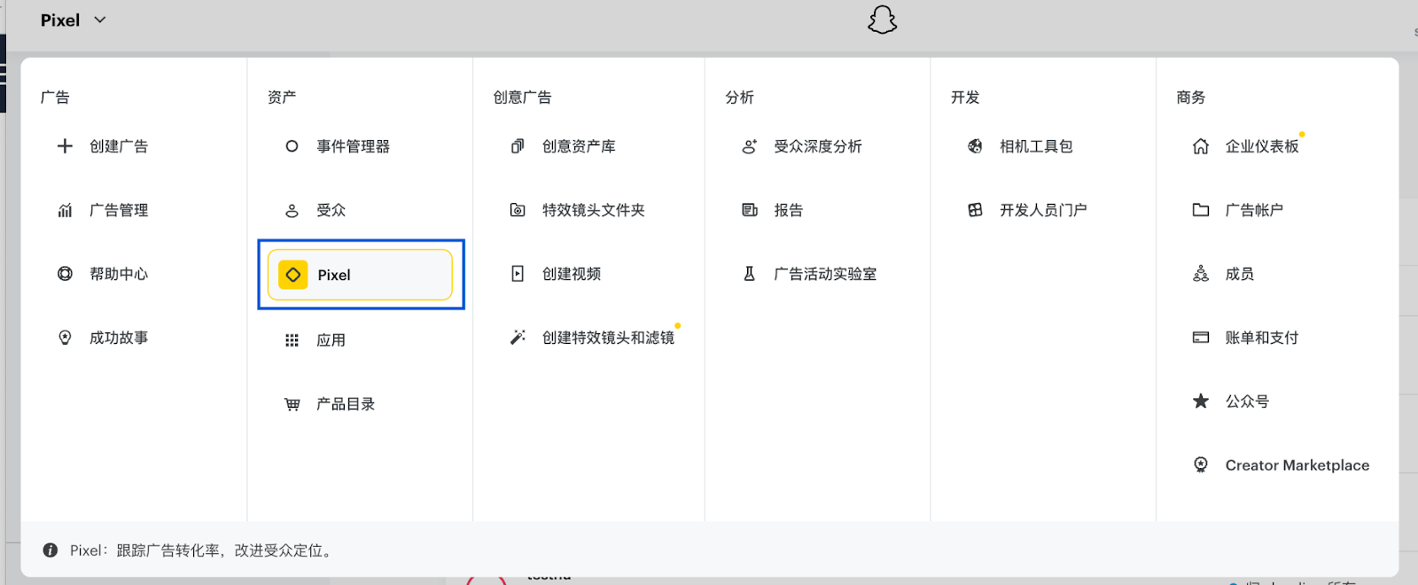Click the magic wand icon for 创建特效镜头和滤镜
Screen dimensions: 1418x585
pos(518,338)
